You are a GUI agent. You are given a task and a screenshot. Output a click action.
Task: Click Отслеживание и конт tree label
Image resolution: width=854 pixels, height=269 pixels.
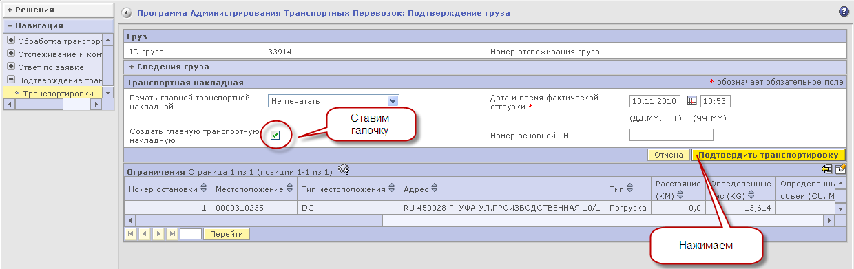click(61, 54)
